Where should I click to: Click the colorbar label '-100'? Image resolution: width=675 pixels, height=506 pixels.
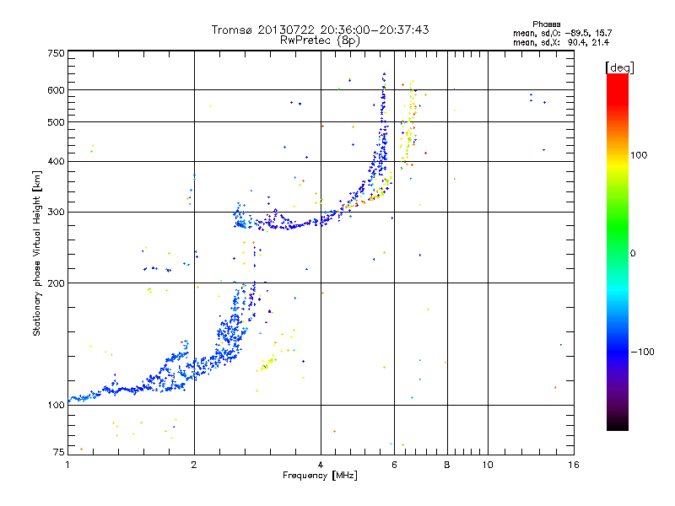pyautogui.click(x=642, y=352)
